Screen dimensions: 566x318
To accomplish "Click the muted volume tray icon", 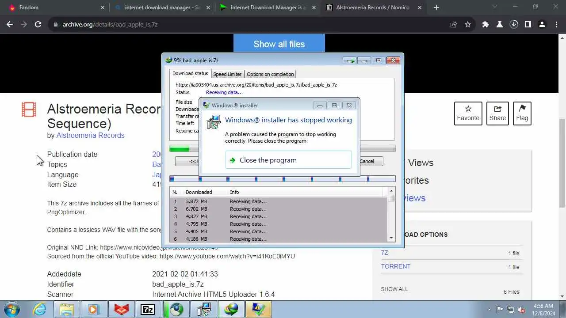I will pos(521,310).
